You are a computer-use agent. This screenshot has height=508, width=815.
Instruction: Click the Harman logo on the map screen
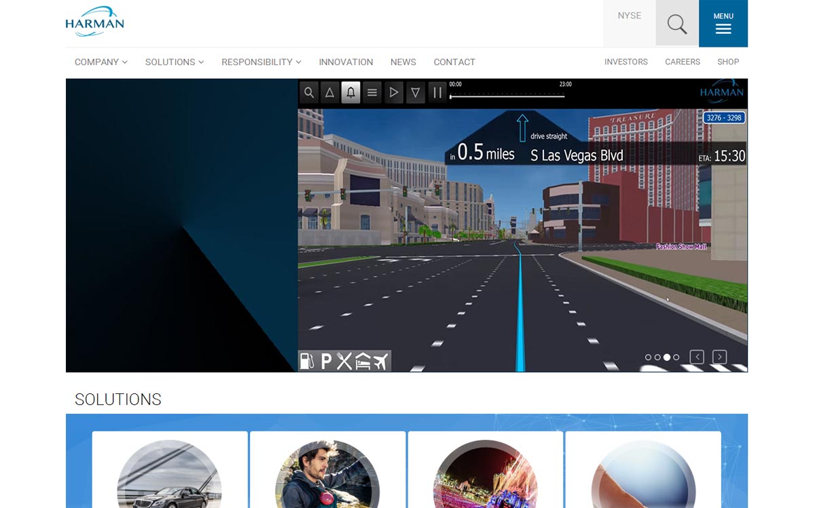[x=722, y=91]
